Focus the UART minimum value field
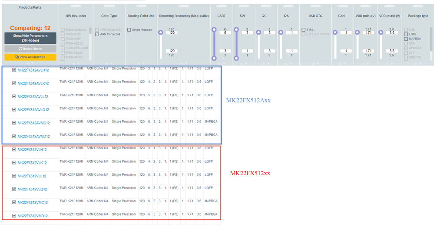 [x=225, y=51]
